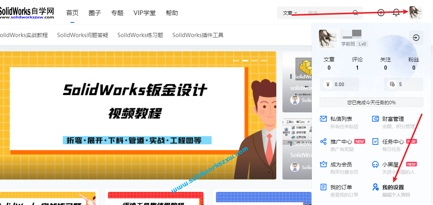Select the last carousel indicator dash
433x205 pixels.
coord(264,60)
